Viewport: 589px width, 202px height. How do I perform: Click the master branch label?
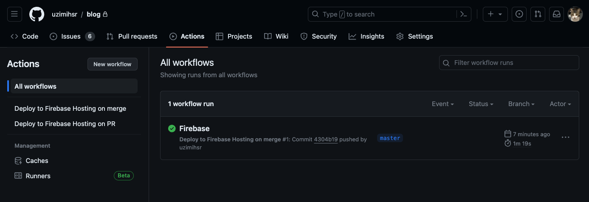click(x=390, y=138)
